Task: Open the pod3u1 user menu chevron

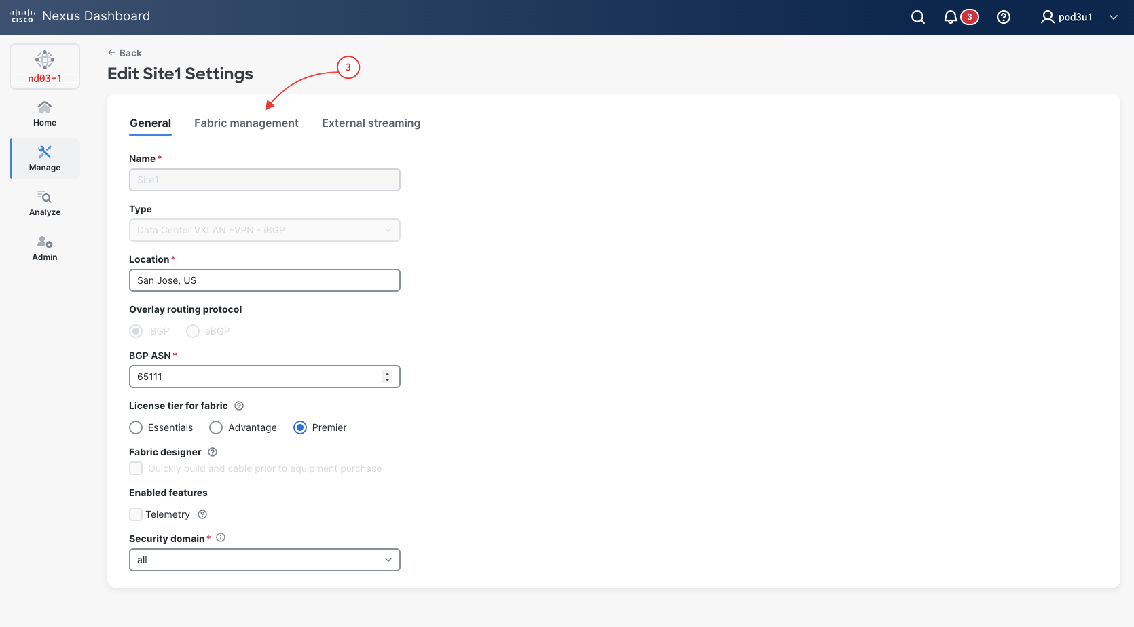Action: (1114, 17)
